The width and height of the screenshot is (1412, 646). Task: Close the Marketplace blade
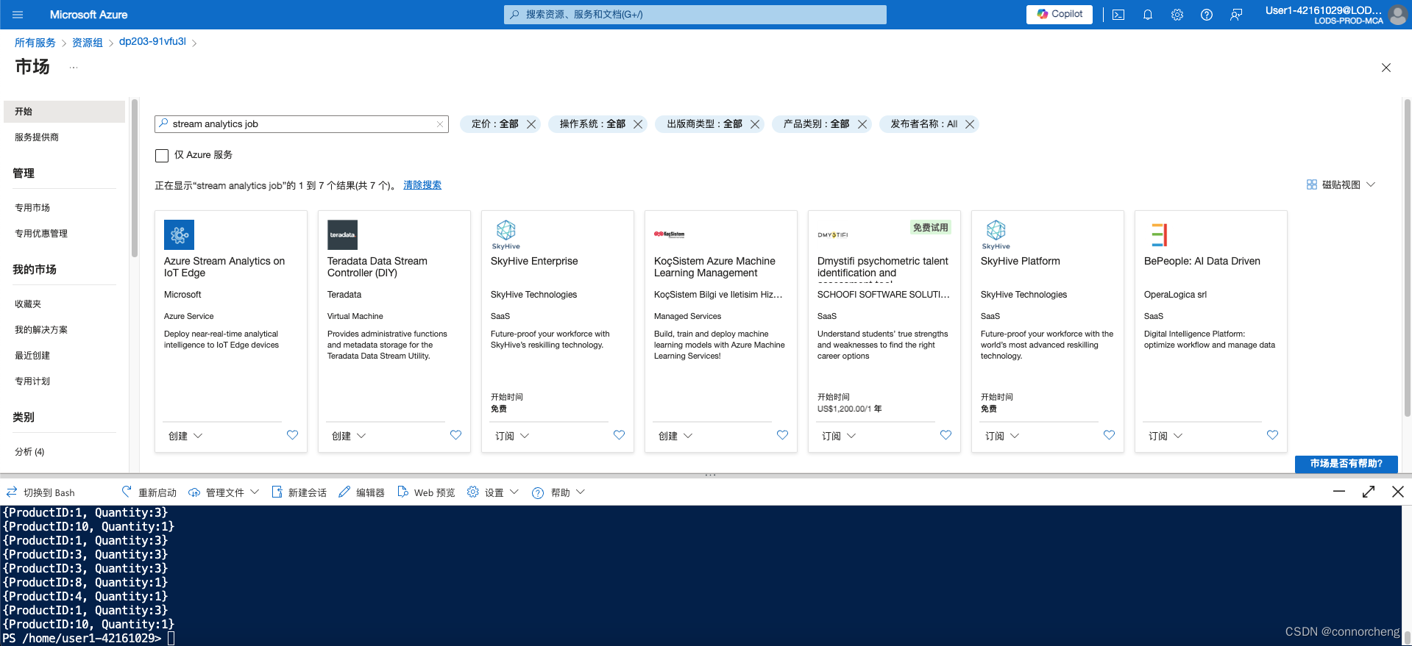click(x=1386, y=68)
